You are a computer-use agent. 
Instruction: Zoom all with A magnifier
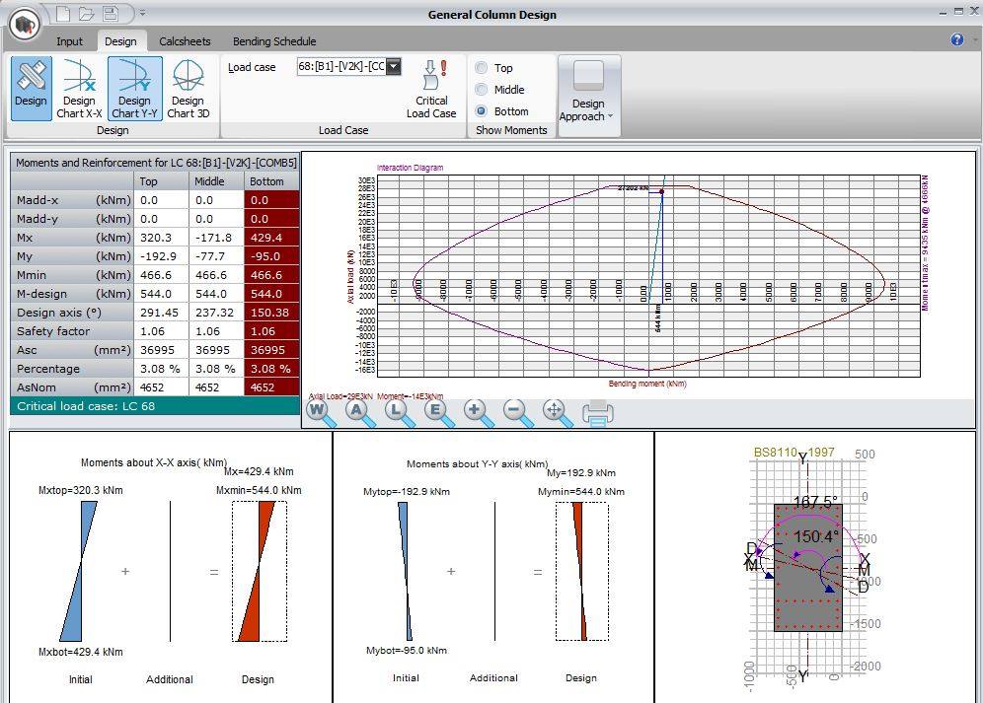tap(360, 413)
